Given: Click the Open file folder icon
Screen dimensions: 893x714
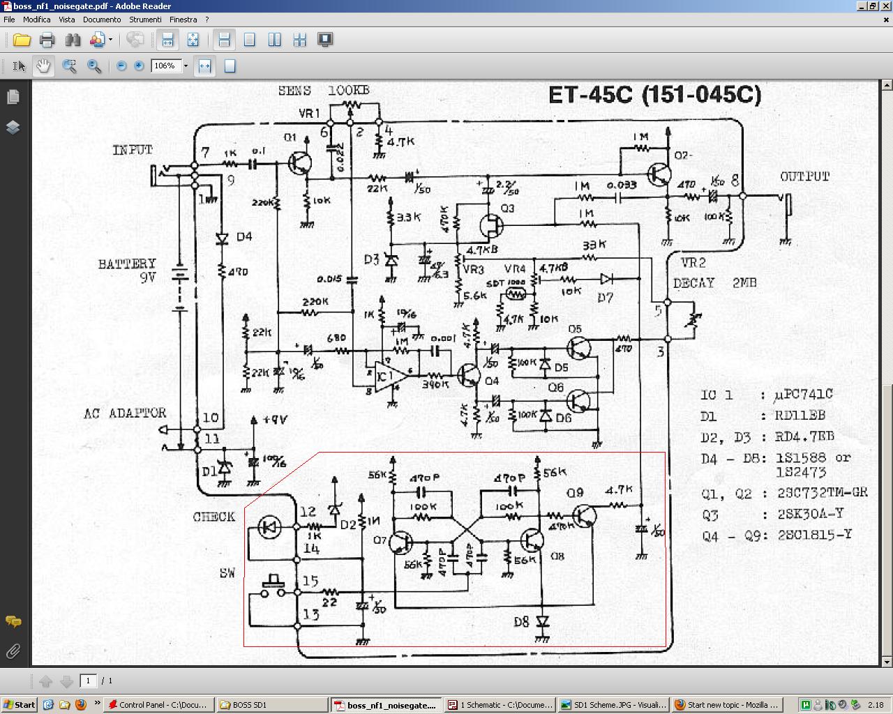Looking at the screenshot, I should [22, 40].
